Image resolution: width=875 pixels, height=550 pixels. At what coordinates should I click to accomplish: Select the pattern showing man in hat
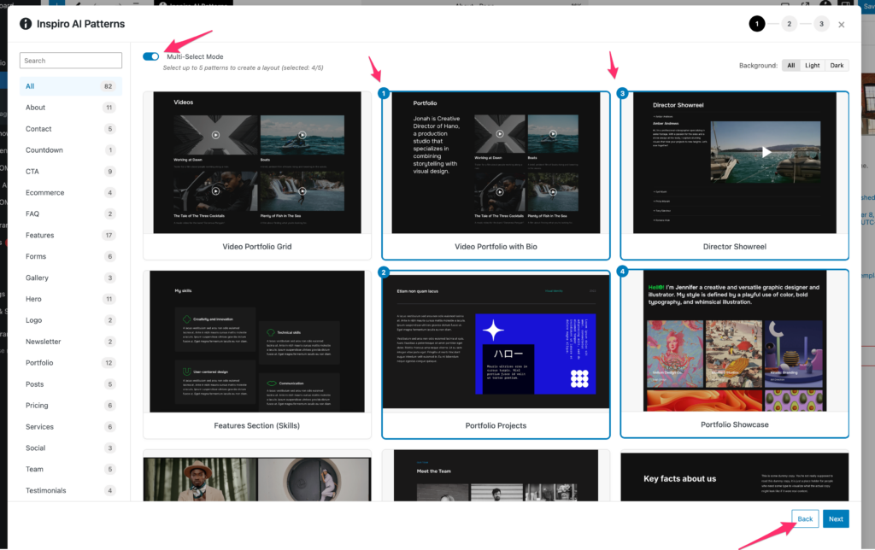257,475
